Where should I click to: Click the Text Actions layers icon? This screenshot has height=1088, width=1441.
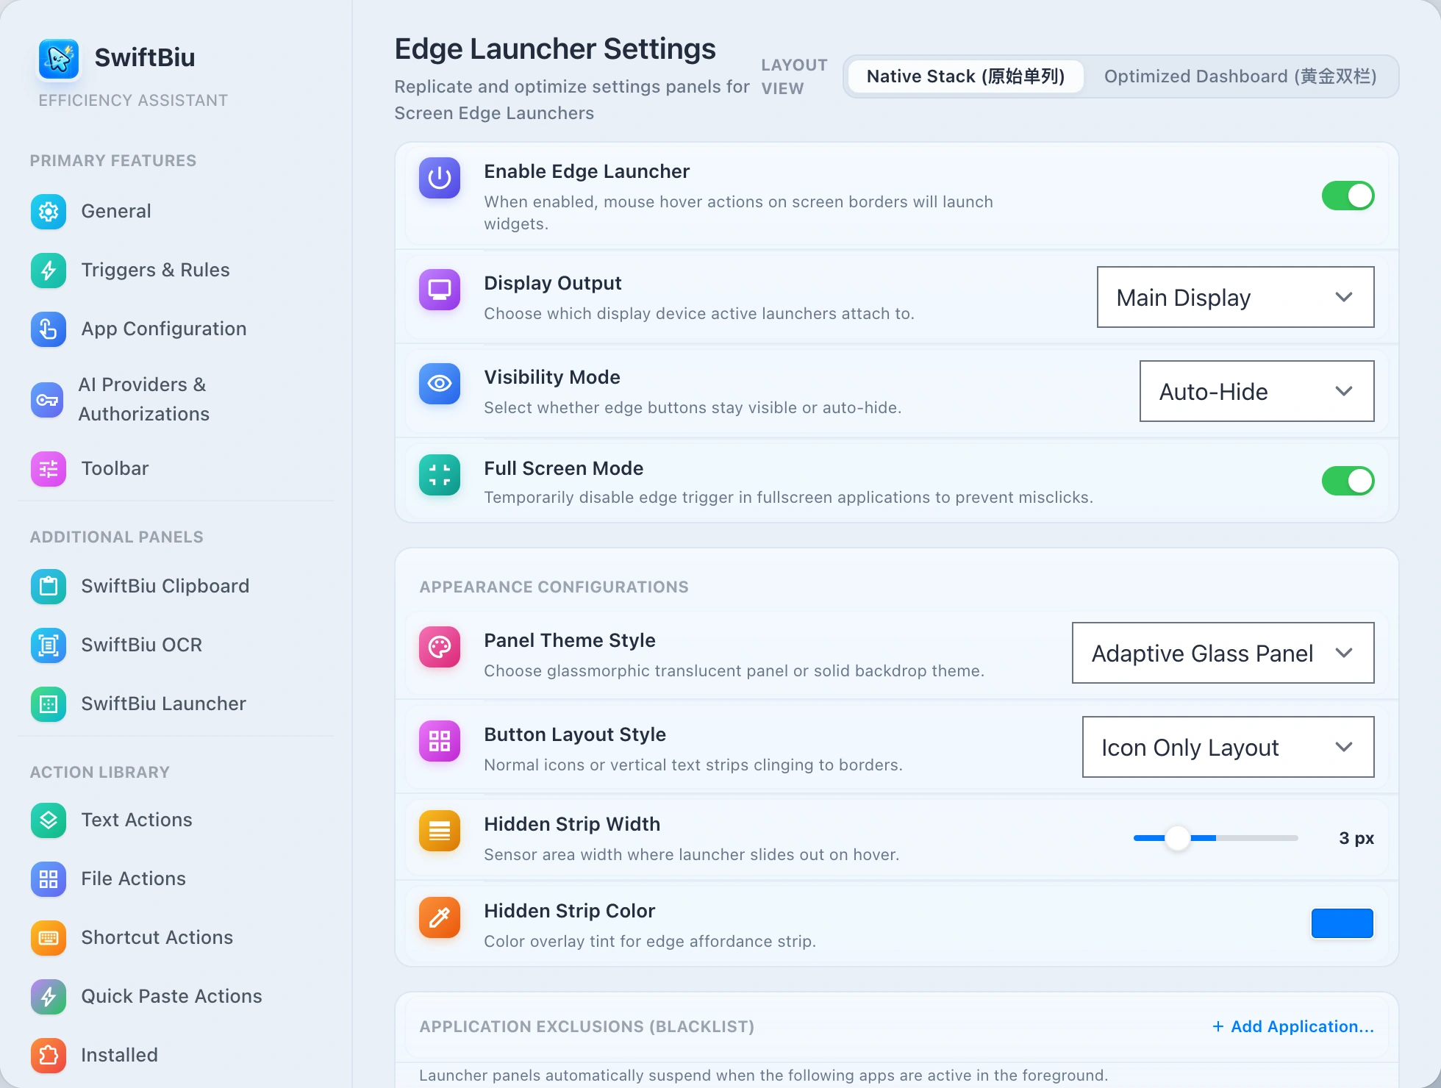(49, 820)
